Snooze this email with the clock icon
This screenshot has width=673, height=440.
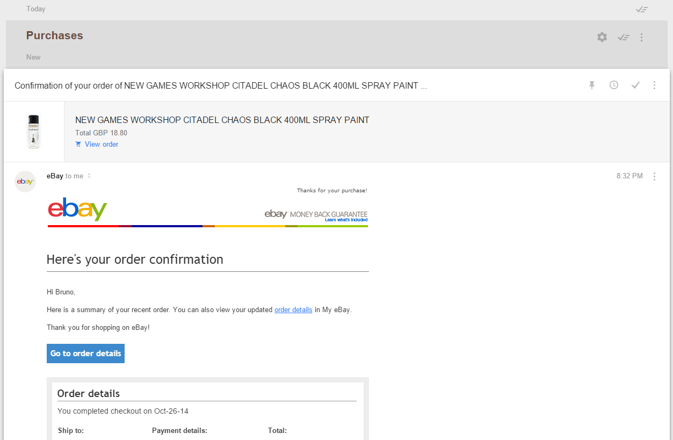[x=614, y=85]
